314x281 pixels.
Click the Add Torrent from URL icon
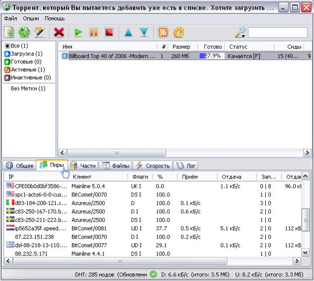pos(24,32)
